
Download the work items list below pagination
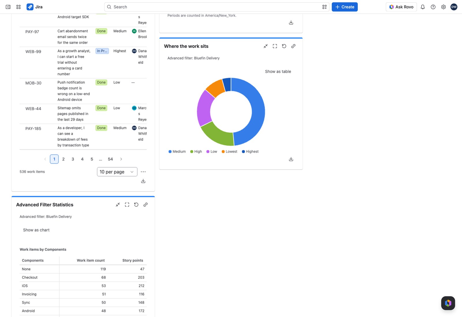point(143,181)
